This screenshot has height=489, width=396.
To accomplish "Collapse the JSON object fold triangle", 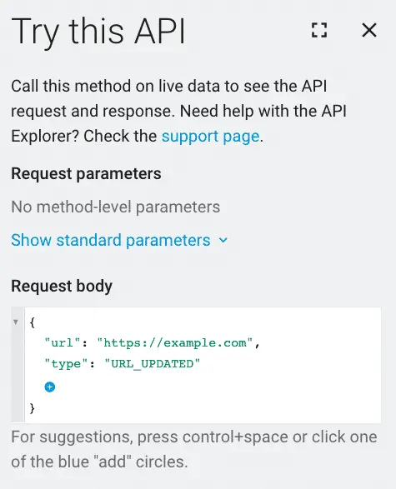I will [x=16, y=322].
